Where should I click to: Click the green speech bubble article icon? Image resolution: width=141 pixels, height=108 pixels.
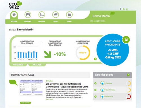(x=13, y=83)
